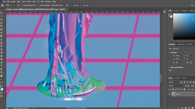Viewport: 195px width, 109px height.
Task: Select the Eraser tool
Action: (1, 49)
